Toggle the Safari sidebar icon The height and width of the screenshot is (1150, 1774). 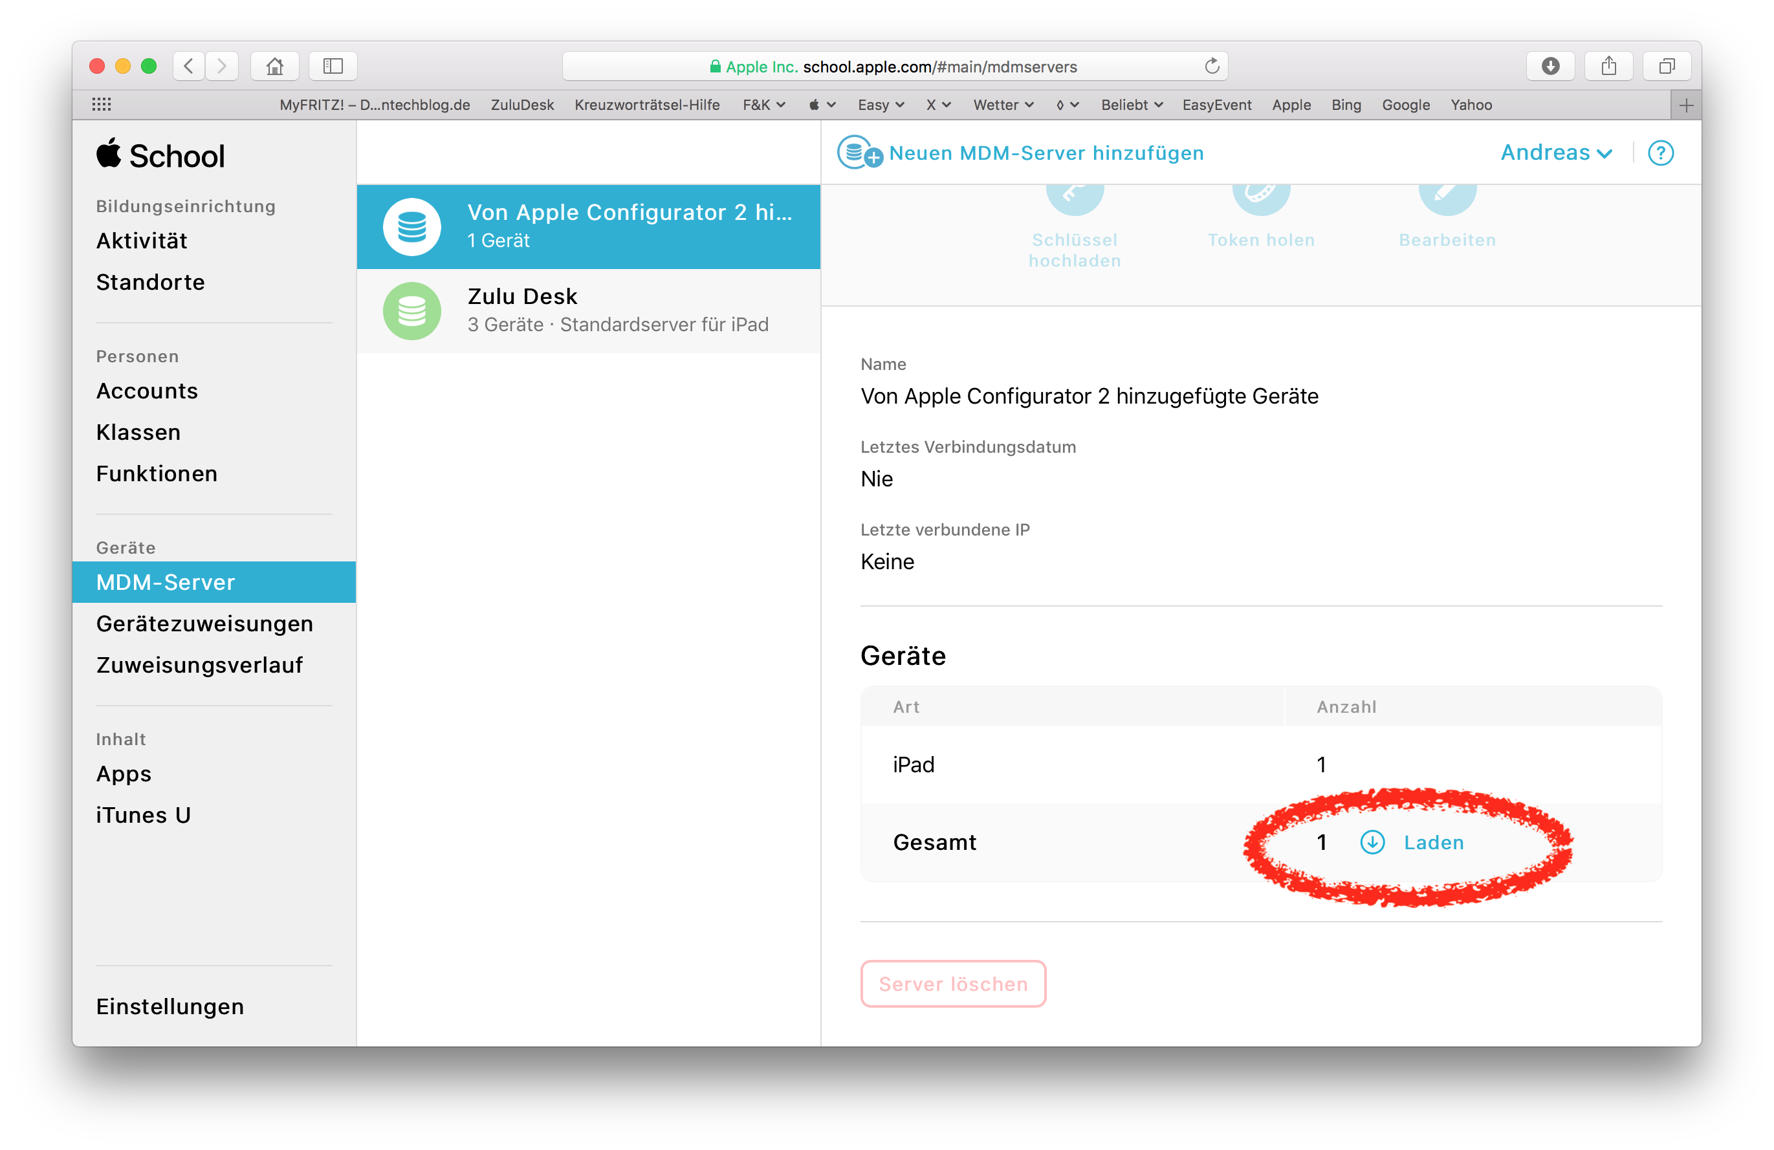[333, 67]
